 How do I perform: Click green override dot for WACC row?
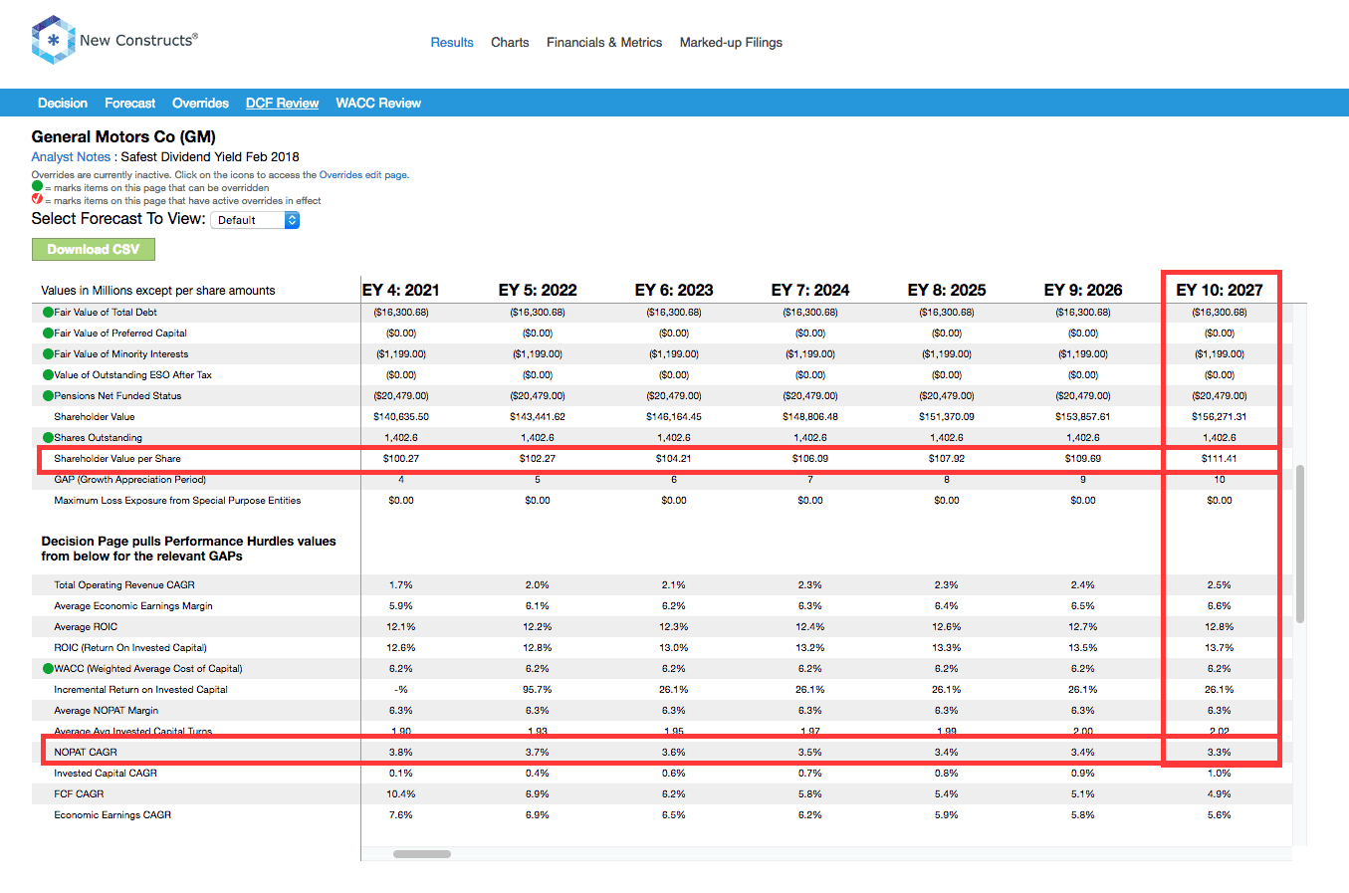pos(48,669)
